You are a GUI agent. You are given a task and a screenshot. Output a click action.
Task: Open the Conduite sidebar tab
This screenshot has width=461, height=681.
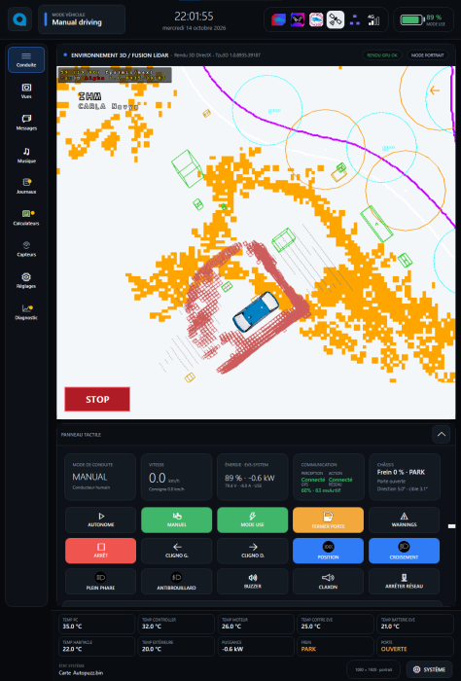26,59
